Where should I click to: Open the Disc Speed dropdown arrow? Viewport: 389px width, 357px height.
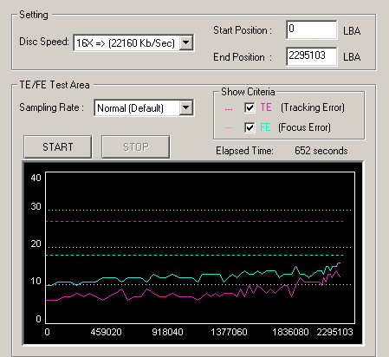click(186, 43)
